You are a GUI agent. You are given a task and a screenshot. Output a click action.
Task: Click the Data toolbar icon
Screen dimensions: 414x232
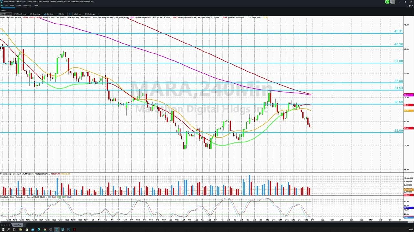[x=76, y=14]
